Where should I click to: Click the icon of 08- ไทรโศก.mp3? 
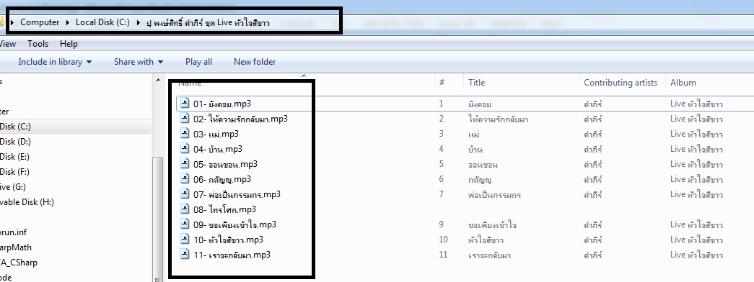pos(185,209)
